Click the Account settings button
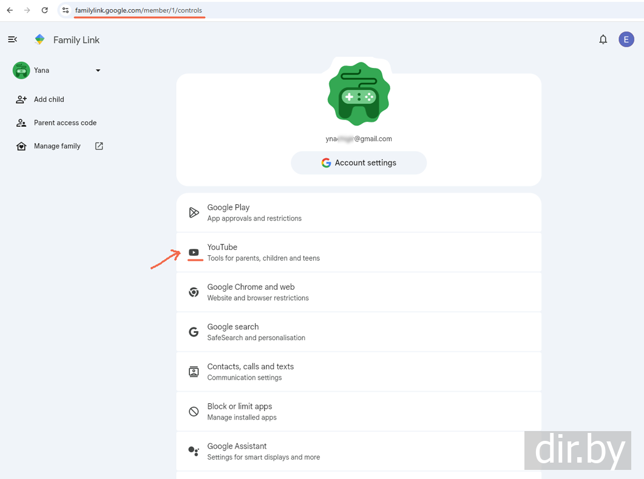The image size is (644, 479). point(358,162)
